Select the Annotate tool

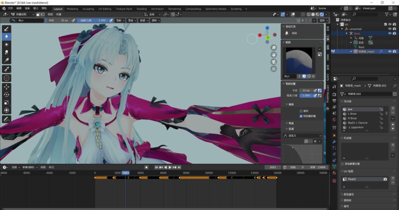(6, 119)
